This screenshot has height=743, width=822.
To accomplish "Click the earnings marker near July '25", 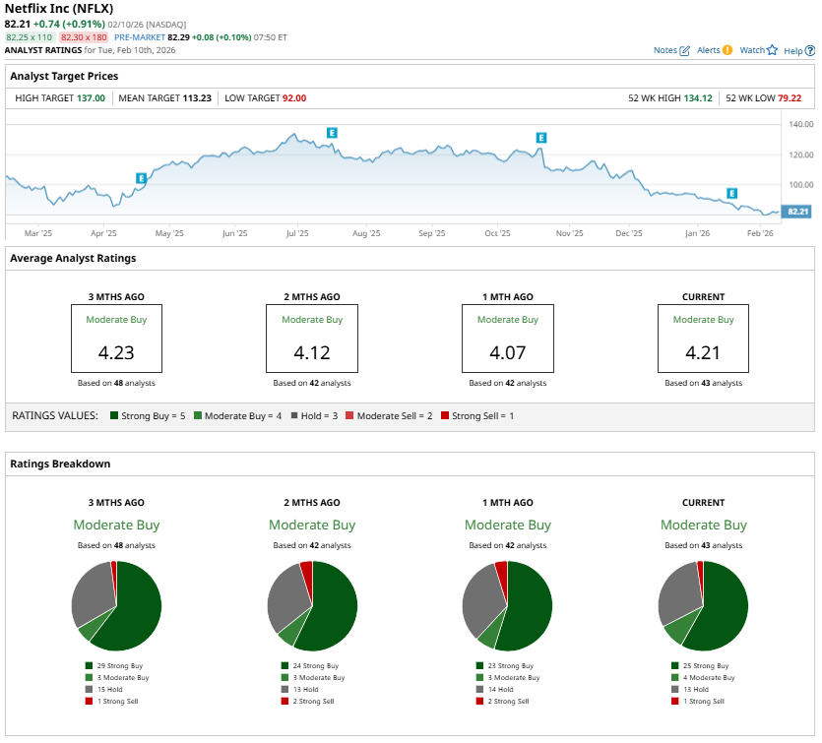I will coord(332,132).
